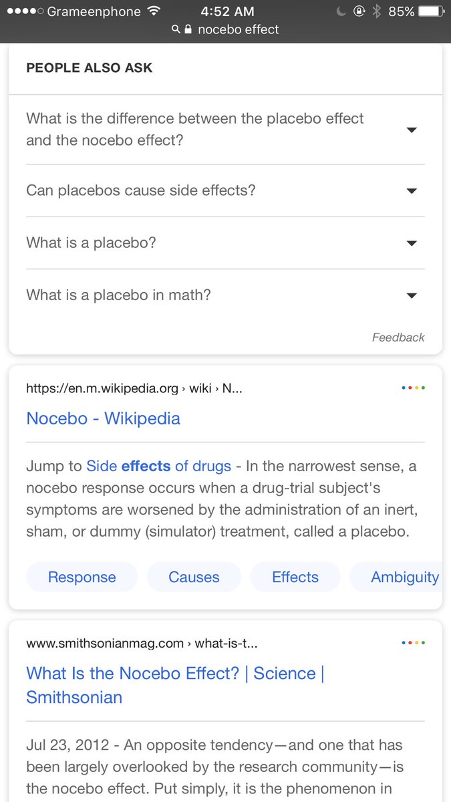
Task: Tap the "nocebo effect" address bar field
Action: point(238,29)
